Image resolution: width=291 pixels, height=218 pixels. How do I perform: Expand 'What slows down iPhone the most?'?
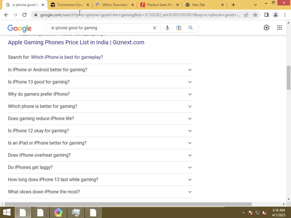click(x=100, y=192)
